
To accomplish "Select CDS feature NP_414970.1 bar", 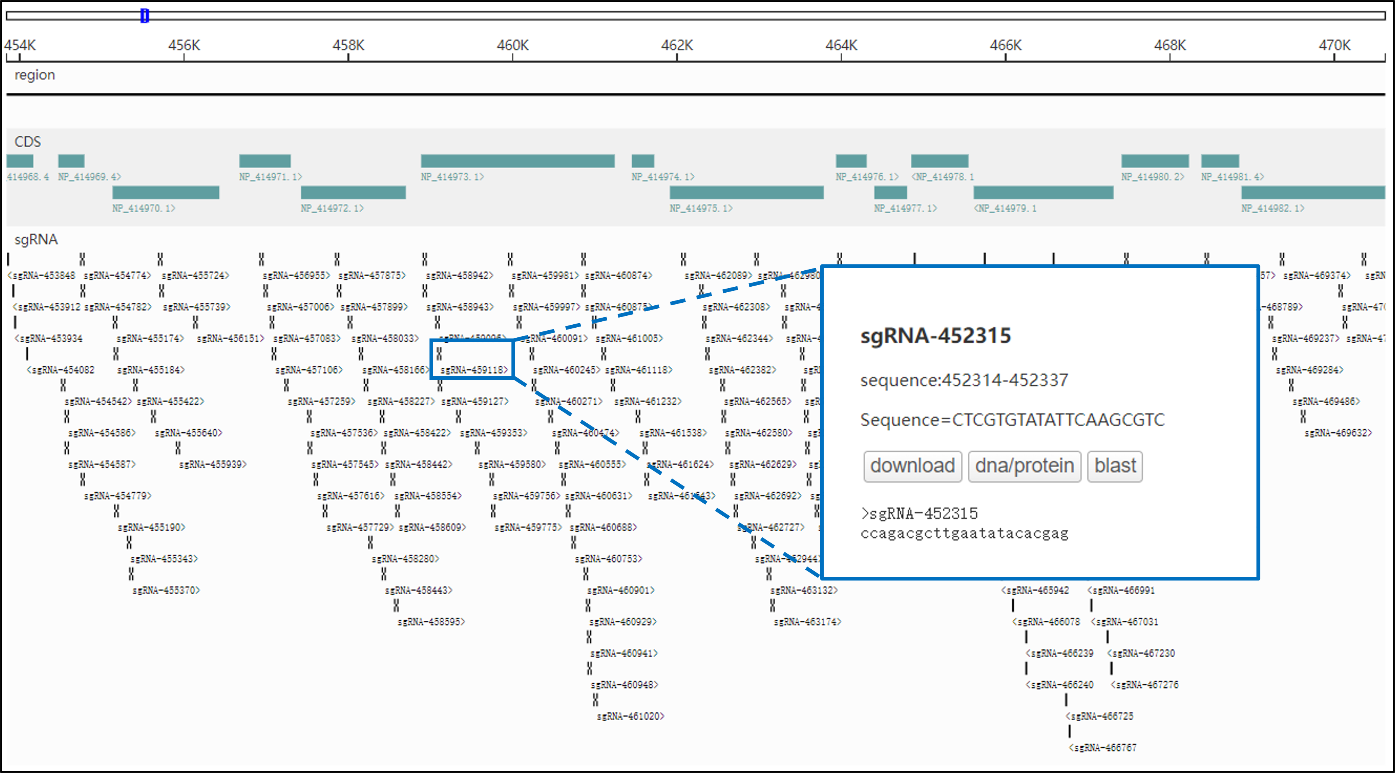I will (166, 192).
